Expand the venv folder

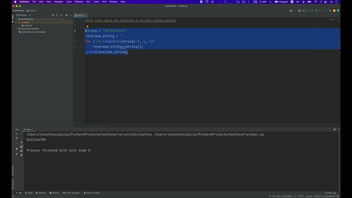[19, 22]
